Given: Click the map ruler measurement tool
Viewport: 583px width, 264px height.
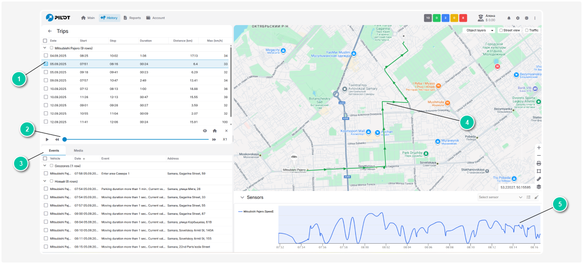Looking at the screenshot, I should 539,179.
